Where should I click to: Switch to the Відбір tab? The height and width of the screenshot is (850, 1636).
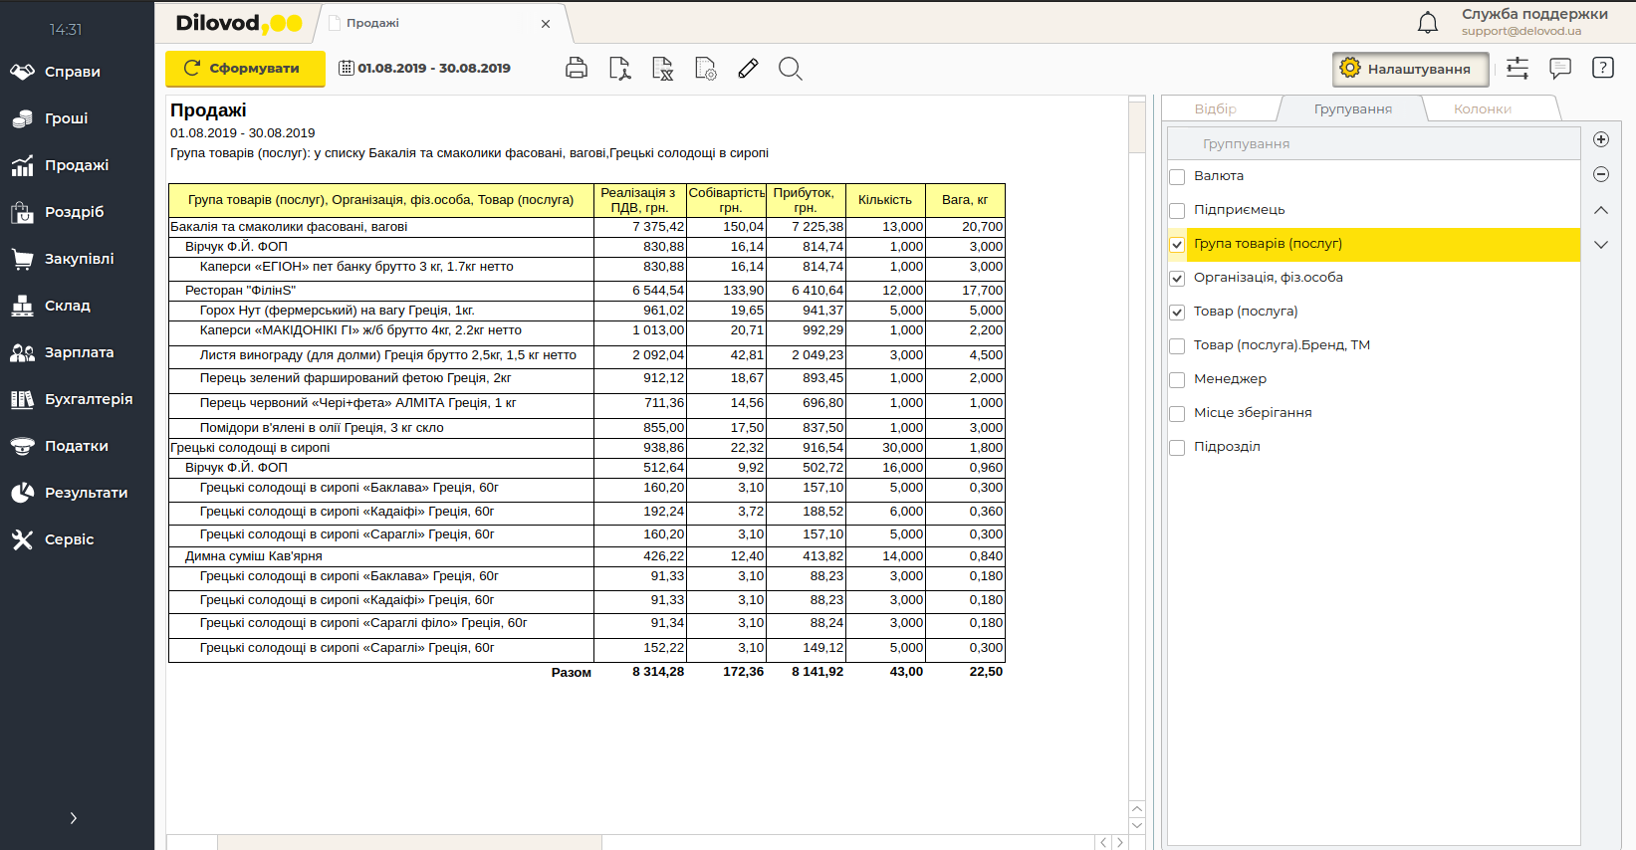click(x=1215, y=109)
